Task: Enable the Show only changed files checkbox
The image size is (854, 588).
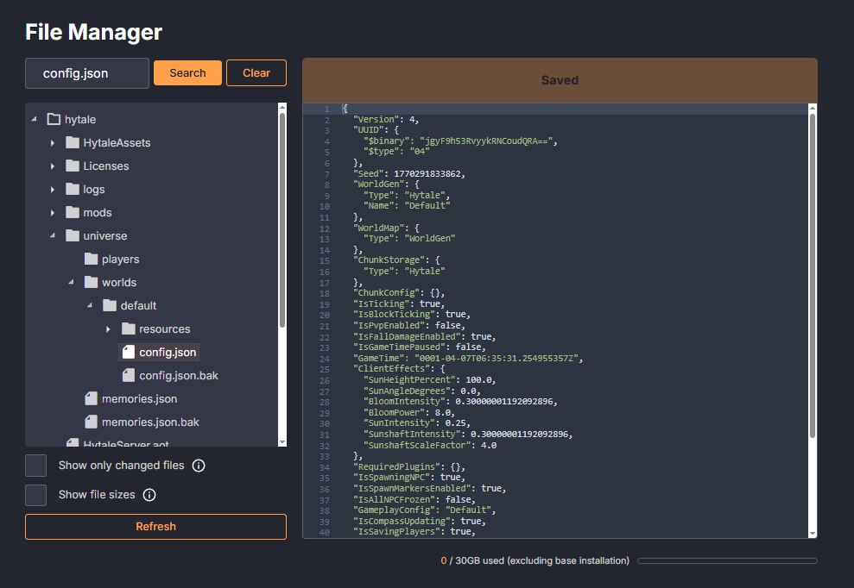Action: pyautogui.click(x=35, y=465)
